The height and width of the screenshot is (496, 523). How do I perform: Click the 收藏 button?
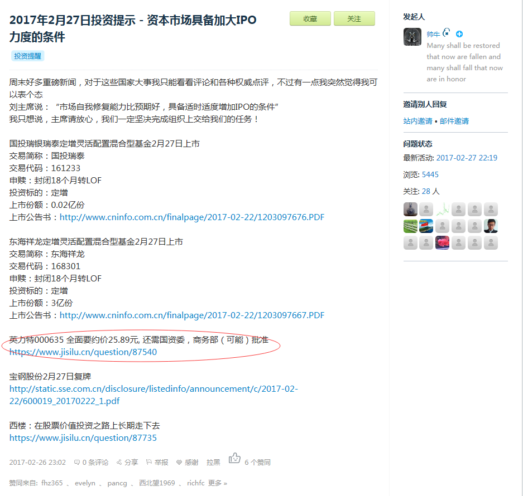pyautogui.click(x=310, y=18)
